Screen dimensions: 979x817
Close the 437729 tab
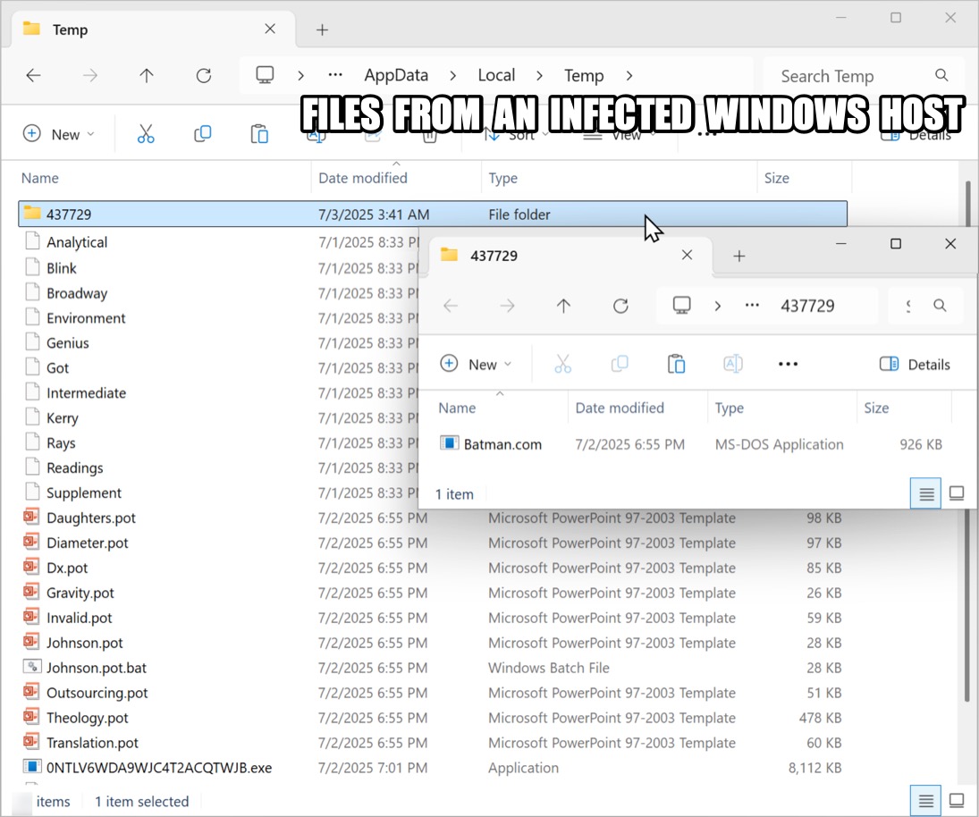[x=687, y=255]
